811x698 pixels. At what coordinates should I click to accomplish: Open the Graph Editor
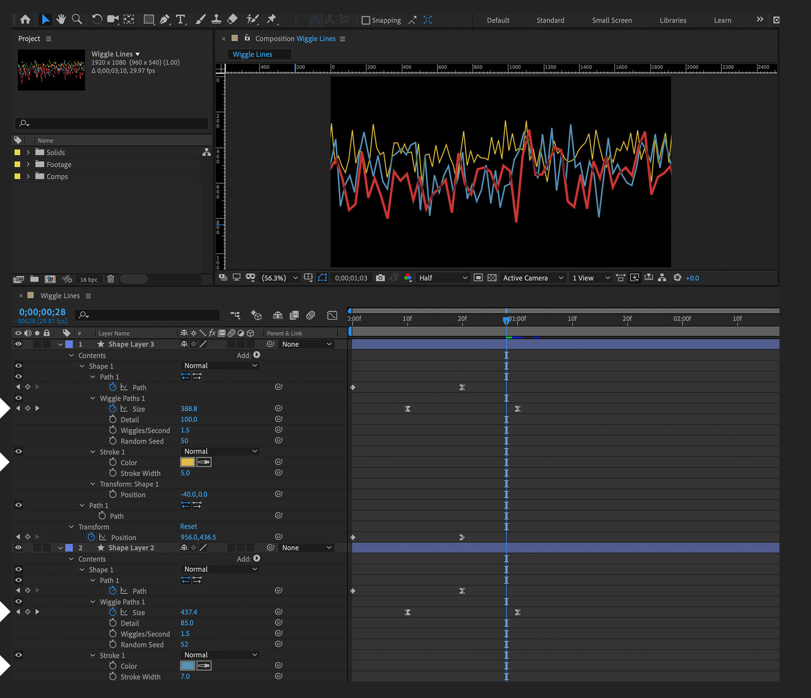332,315
